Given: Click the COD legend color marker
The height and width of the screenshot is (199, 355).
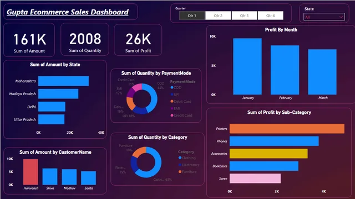Looking at the screenshot, I should [x=172, y=87].
